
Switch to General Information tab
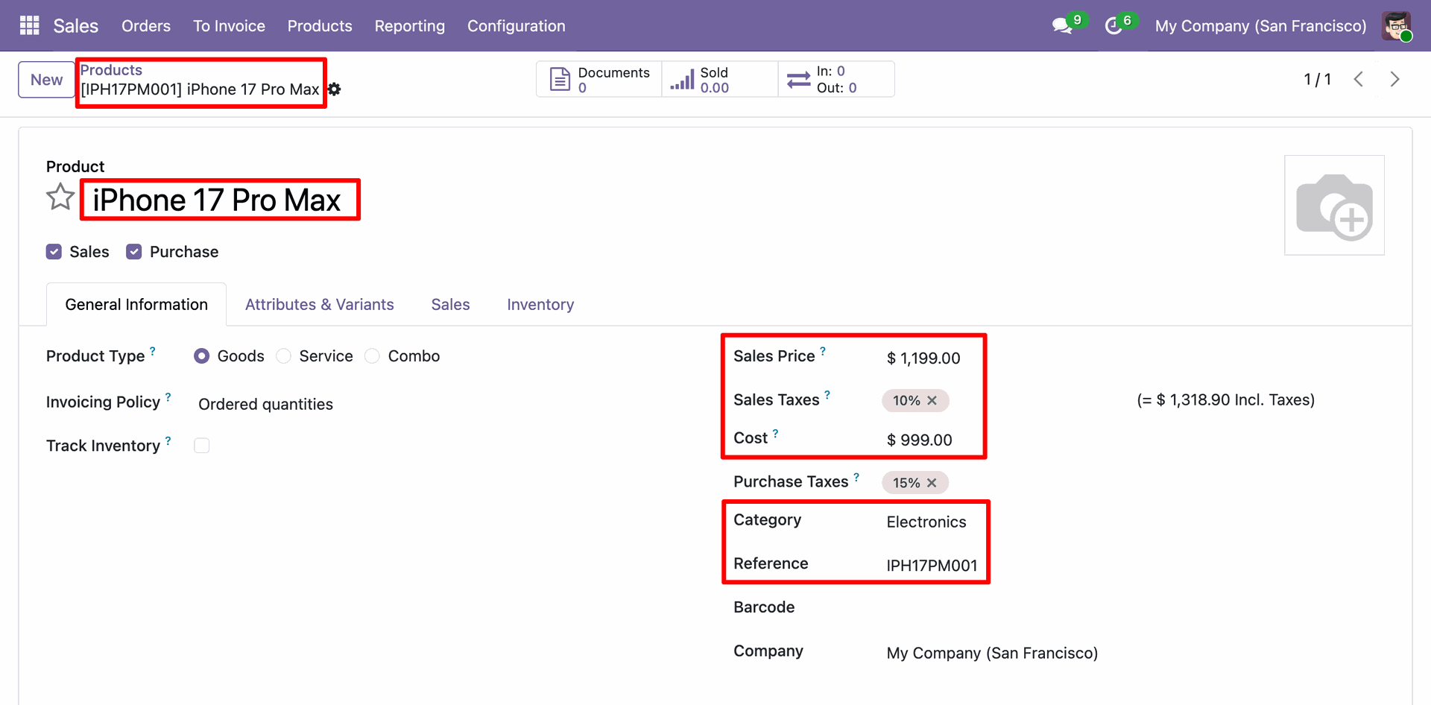(x=136, y=304)
